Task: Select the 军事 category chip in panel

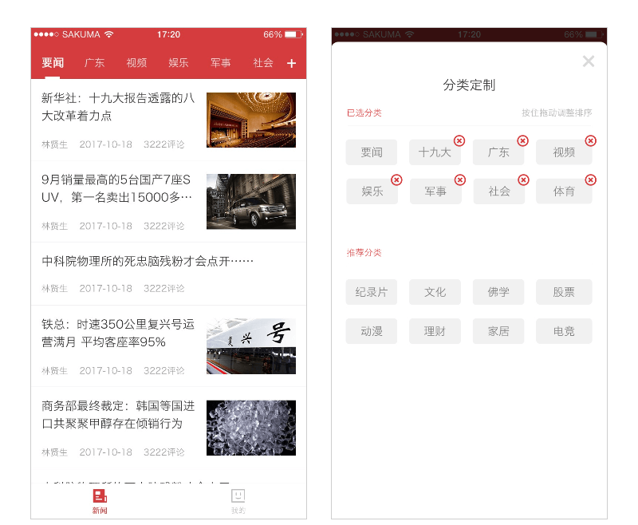Action: tap(435, 191)
